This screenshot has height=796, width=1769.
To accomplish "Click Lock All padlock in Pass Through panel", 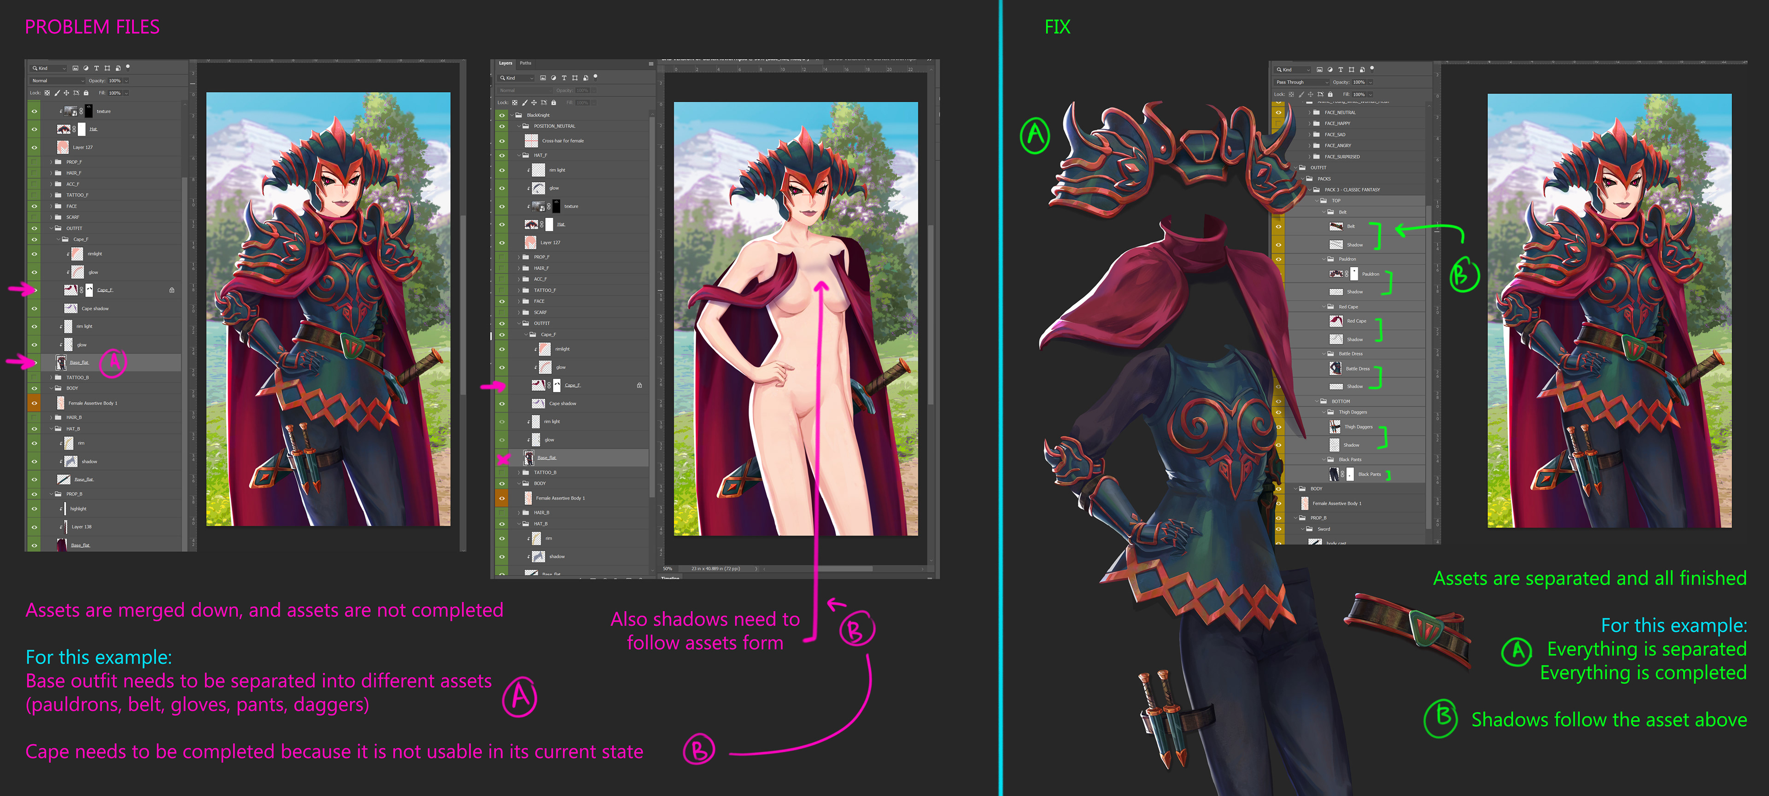I will [x=1330, y=94].
